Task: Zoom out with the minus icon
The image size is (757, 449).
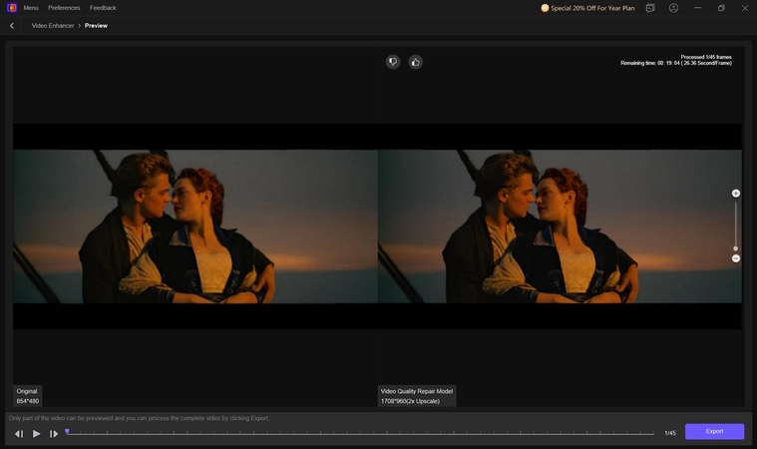Action: [x=736, y=258]
